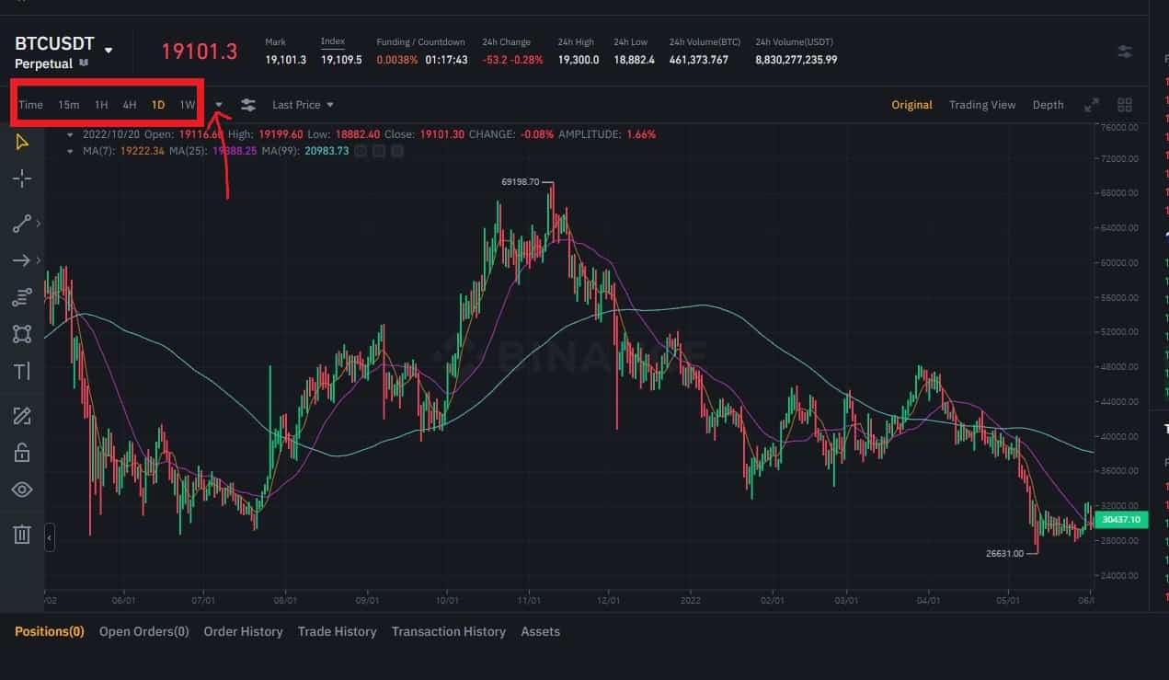Viewport: 1169px width, 680px height.
Task: Expand more time intervals dropdown arrow
Action: point(219,105)
